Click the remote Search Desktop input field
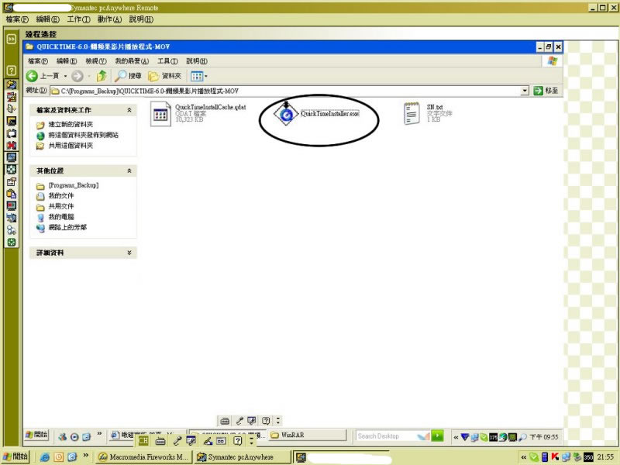 click(385, 436)
